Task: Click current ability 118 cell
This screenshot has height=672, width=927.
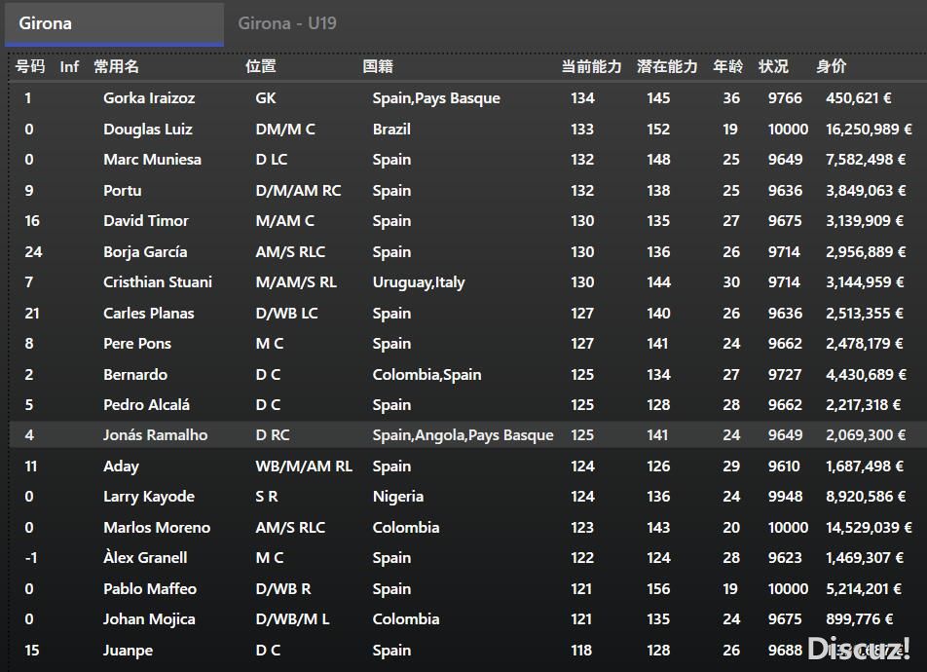Action: 581,651
